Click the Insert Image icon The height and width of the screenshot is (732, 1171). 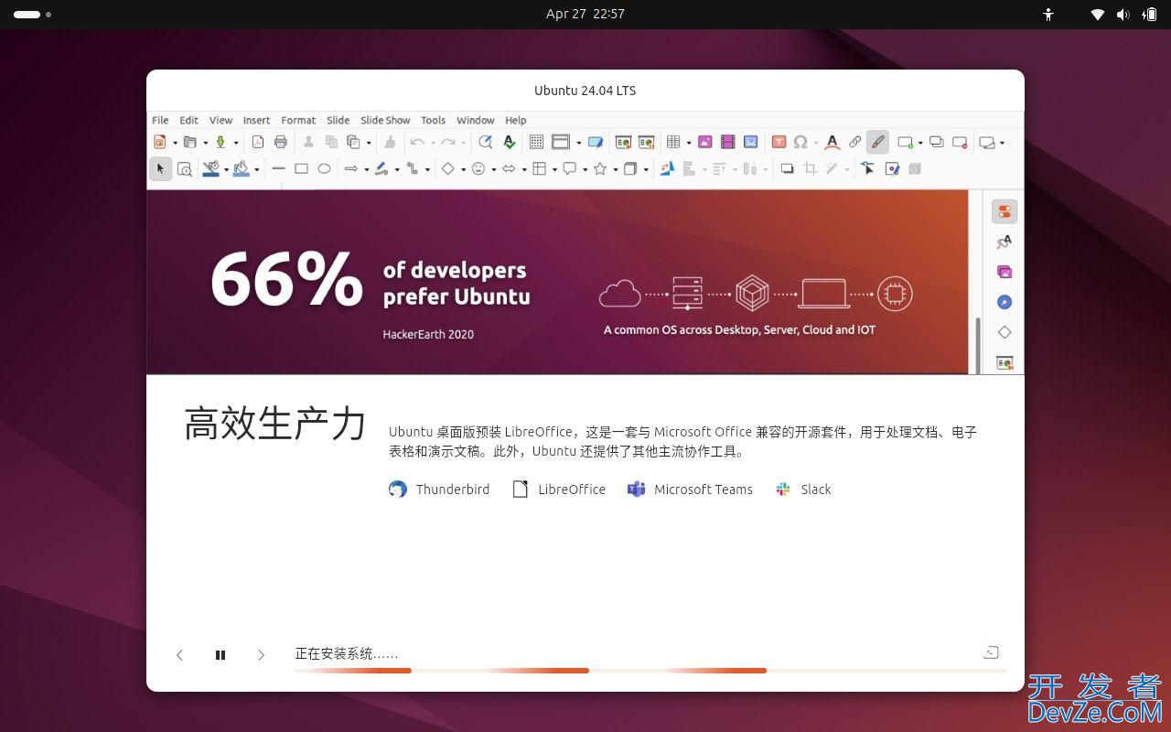[705, 142]
